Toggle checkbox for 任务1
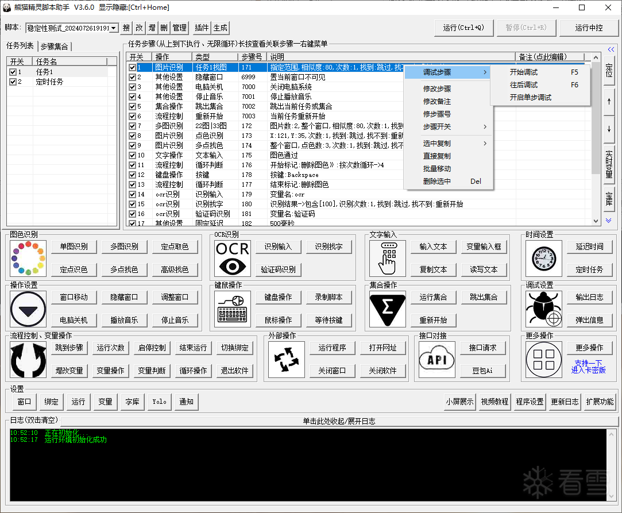The height and width of the screenshot is (513, 622). tap(13, 72)
